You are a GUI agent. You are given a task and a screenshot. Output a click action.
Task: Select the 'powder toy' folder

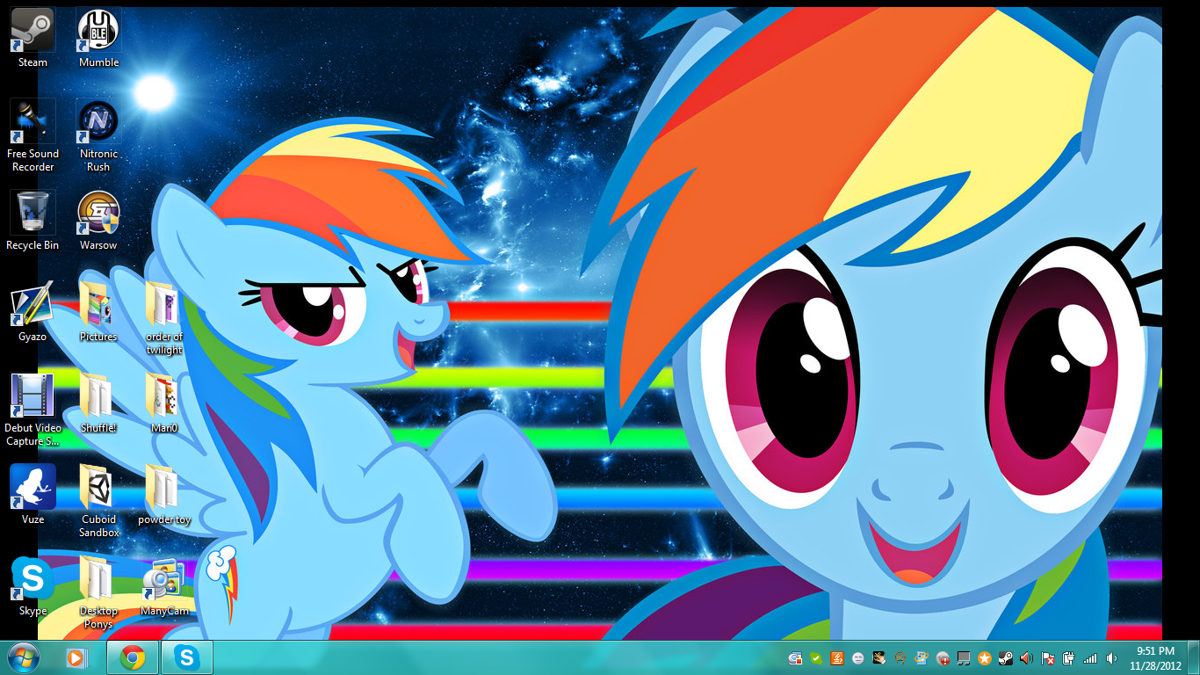(164, 495)
